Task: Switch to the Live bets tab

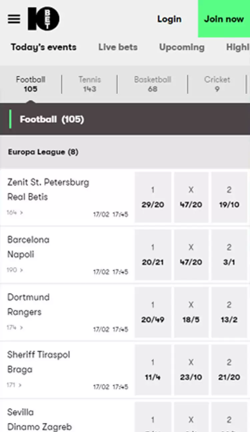Action: pyautogui.click(x=118, y=47)
